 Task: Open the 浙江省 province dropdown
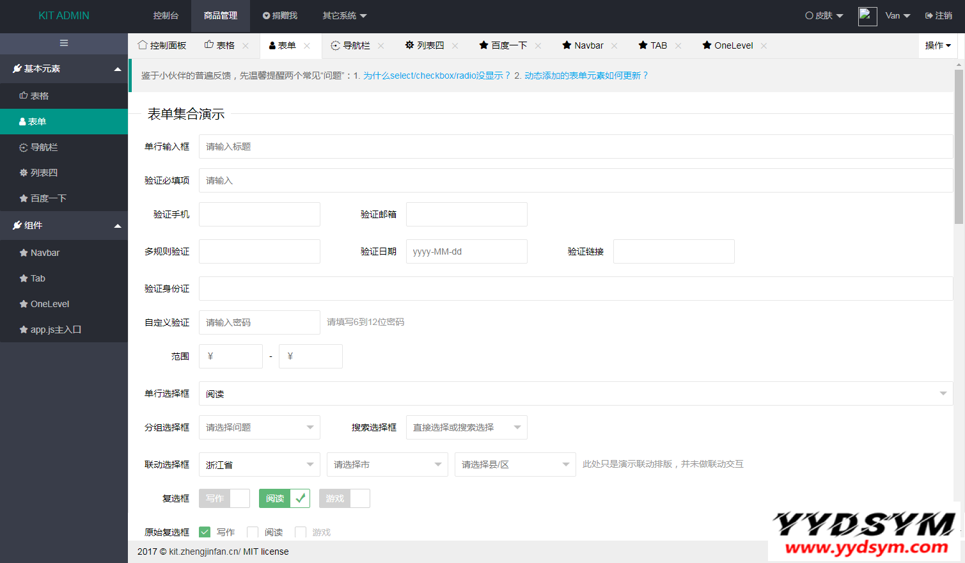coord(259,464)
